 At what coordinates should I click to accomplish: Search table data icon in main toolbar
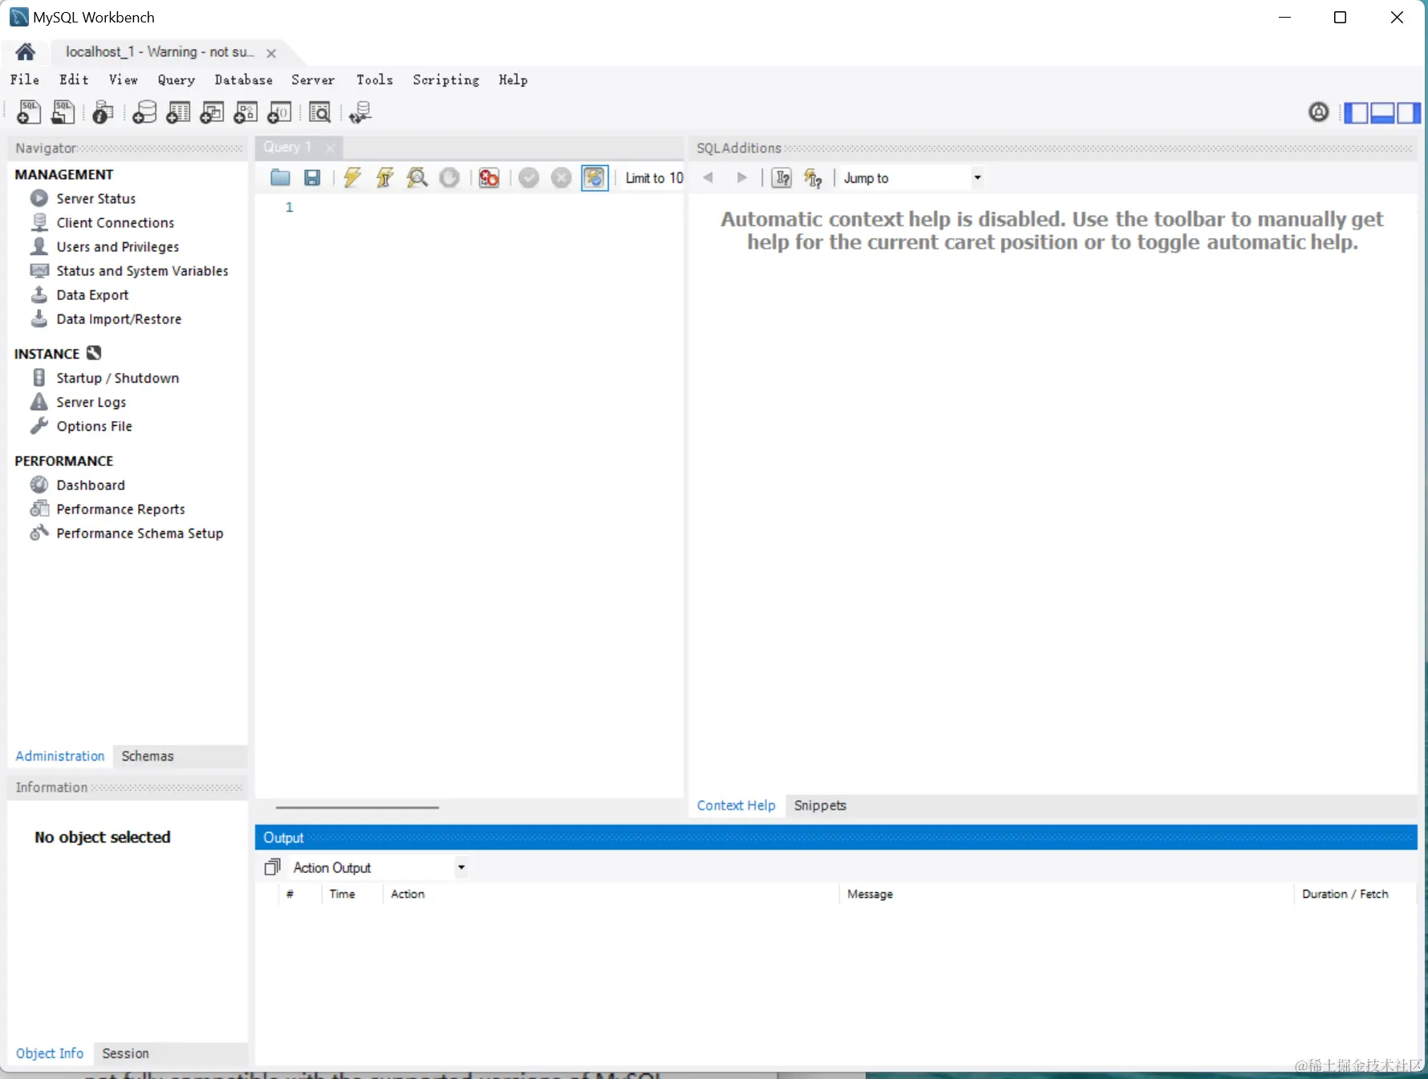tap(319, 112)
